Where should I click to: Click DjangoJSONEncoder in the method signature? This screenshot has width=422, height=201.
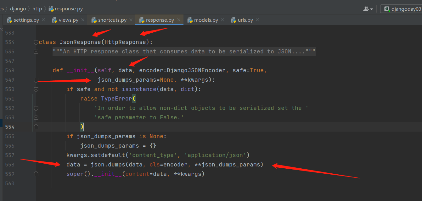tap(196, 70)
